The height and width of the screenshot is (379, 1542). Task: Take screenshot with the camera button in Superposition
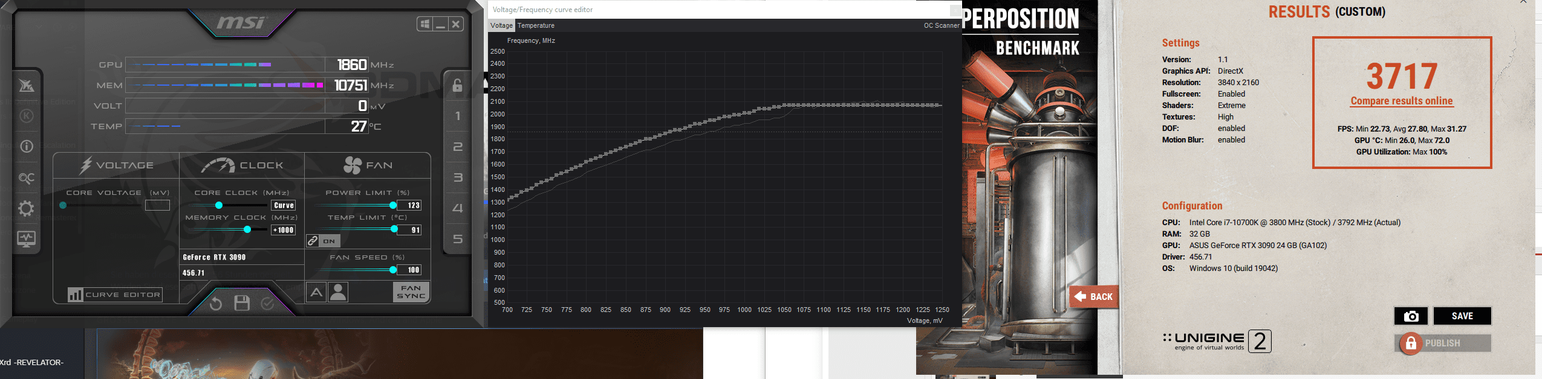1411,316
